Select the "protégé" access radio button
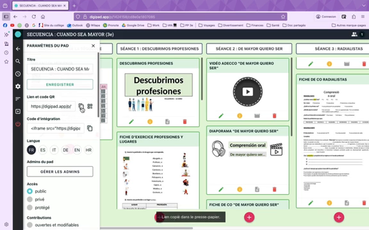This screenshot has width=369, height=230. tap(29, 207)
